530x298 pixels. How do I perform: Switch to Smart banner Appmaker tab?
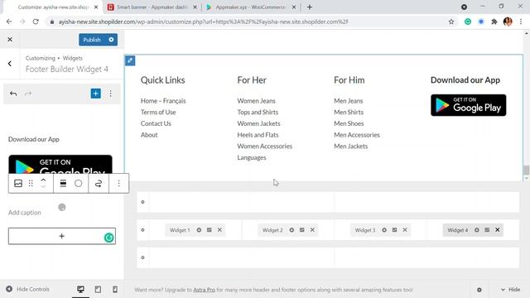(x=152, y=7)
